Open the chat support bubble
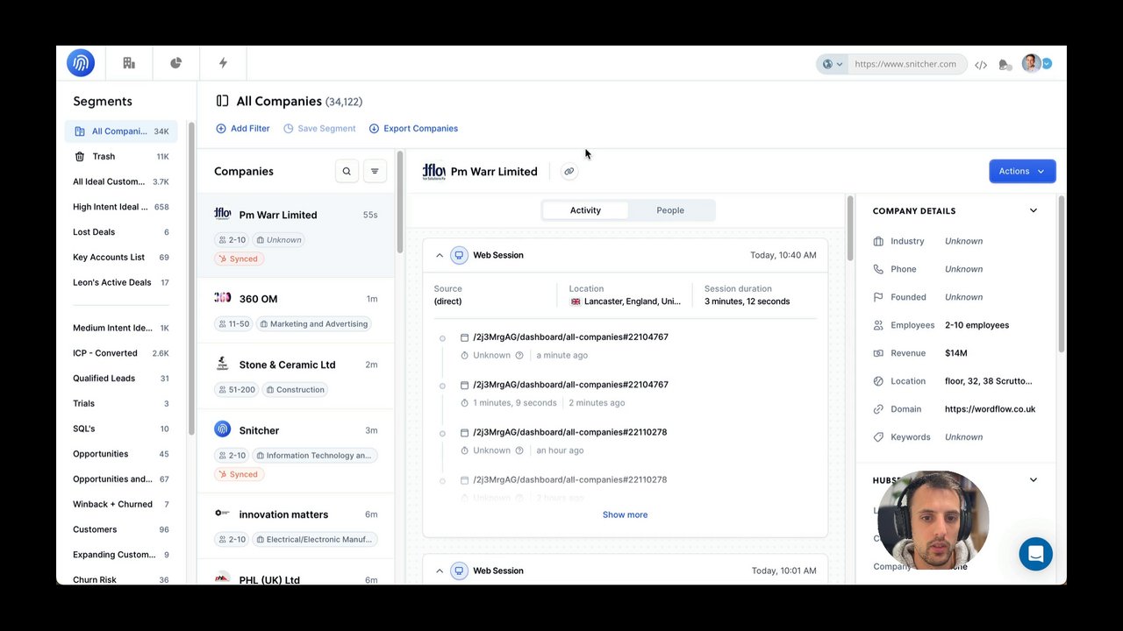This screenshot has width=1123, height=631. point(1035,554)
